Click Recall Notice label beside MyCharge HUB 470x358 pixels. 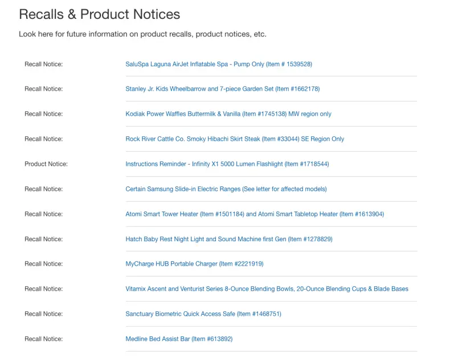coord(43,264)
